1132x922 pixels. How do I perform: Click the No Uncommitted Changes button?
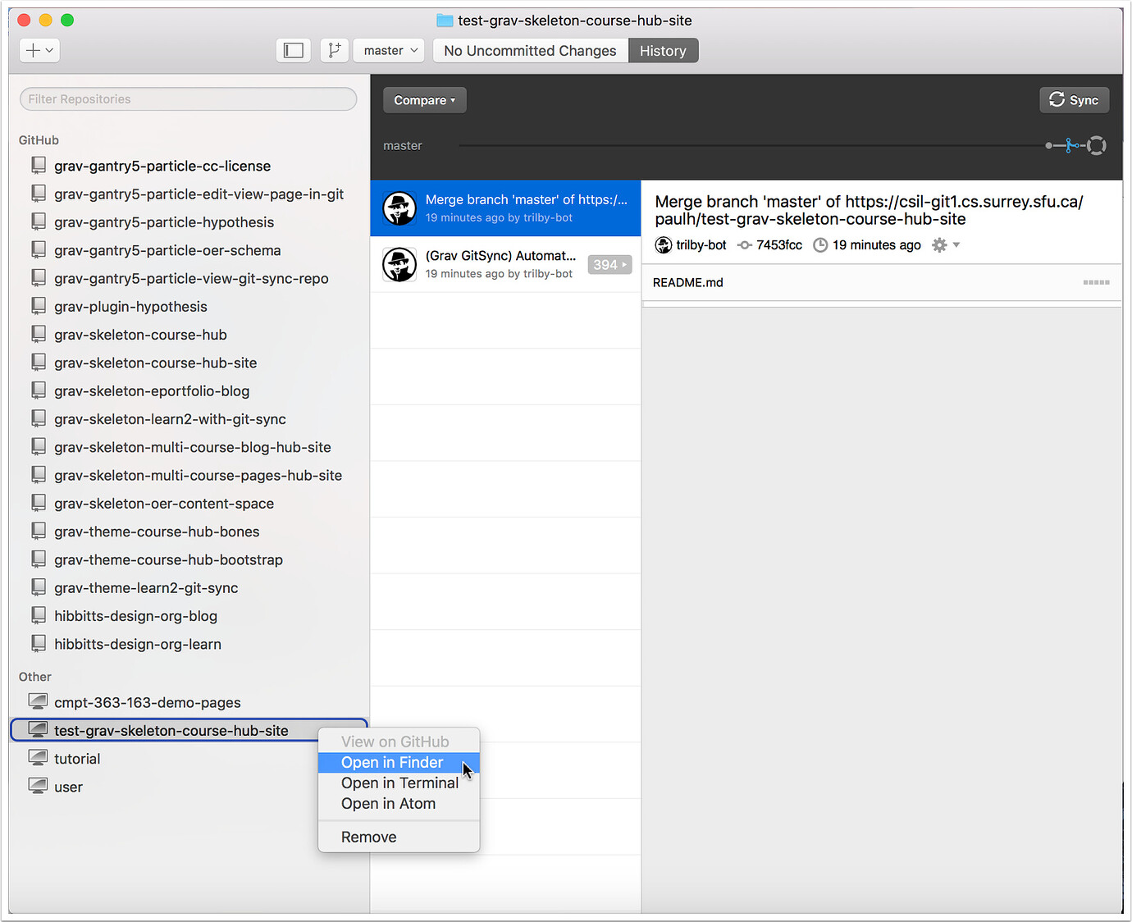tap(530, 50)
